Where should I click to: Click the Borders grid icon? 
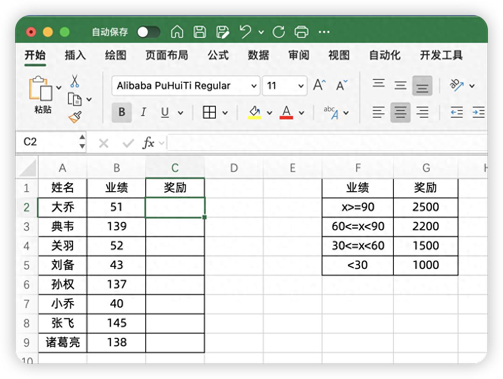[210, 112]
